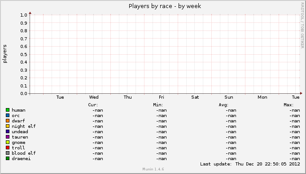Click the 'Last update' timestamp text

[x=250, y=164]
